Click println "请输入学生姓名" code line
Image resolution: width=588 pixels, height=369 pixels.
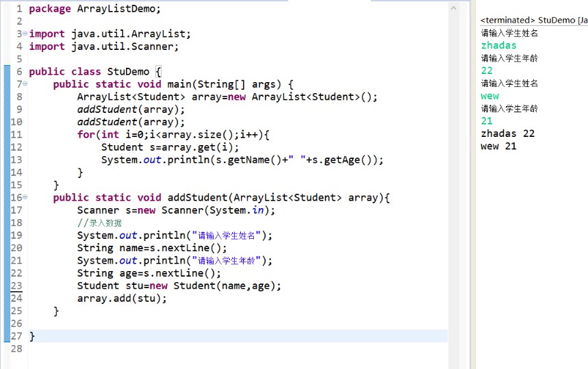pos(175,235)
